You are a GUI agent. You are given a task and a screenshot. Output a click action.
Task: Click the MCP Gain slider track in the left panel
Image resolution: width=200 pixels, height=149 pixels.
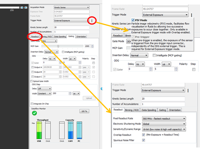pyautogui.click(x=63, y=46)
